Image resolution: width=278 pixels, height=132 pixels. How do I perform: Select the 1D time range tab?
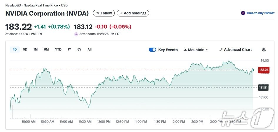[x=15, y=49]
